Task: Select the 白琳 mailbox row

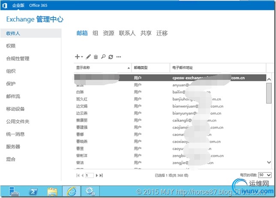Action: click(x=170, y=92)
